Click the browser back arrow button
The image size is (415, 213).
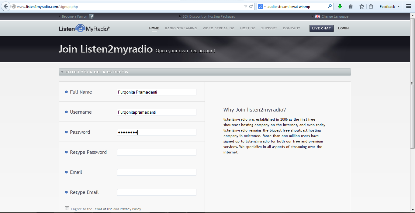(5, 6)
